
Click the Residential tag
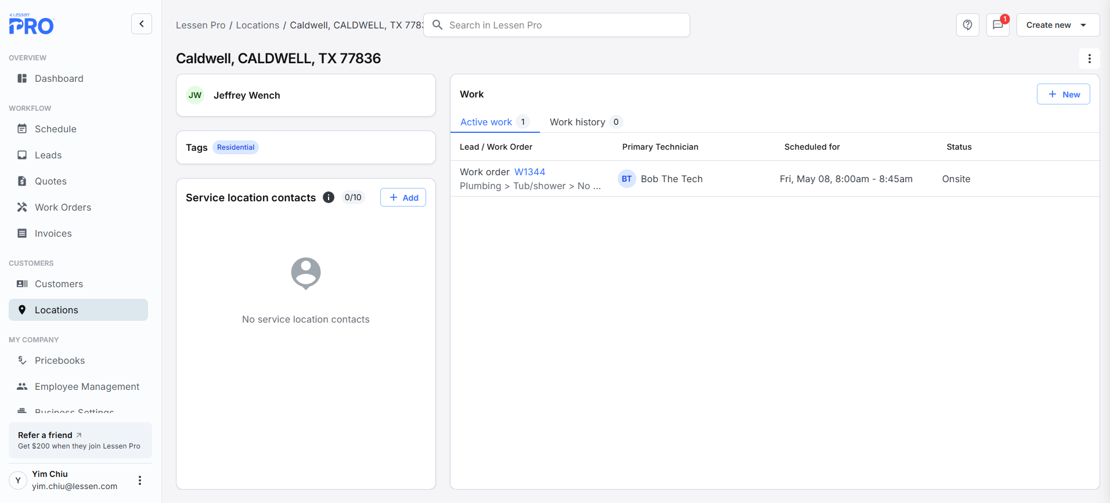pos(236,147)
